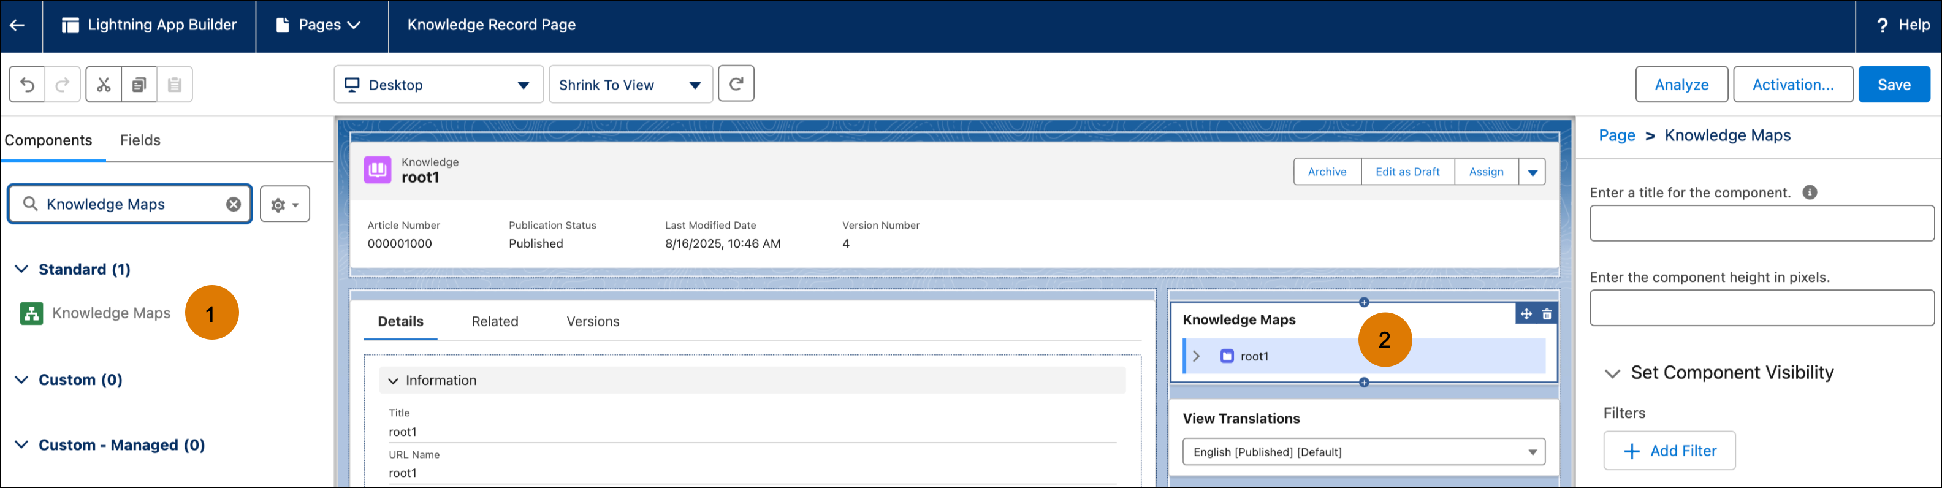The width and height of the screenshot is (1942, 488).
Task: Click the root1 article icon in map
Action: click(1227, 356)
